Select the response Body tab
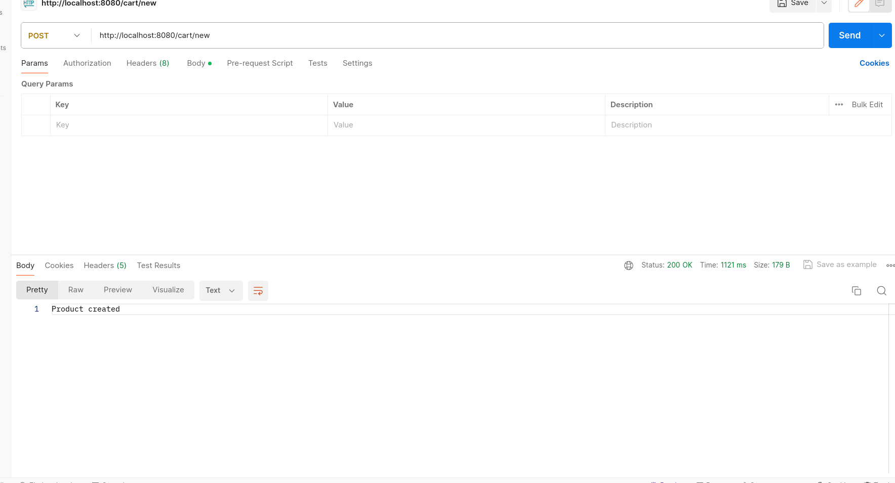The width and height of the screenshot is (895, 483). tap(25, 266)
